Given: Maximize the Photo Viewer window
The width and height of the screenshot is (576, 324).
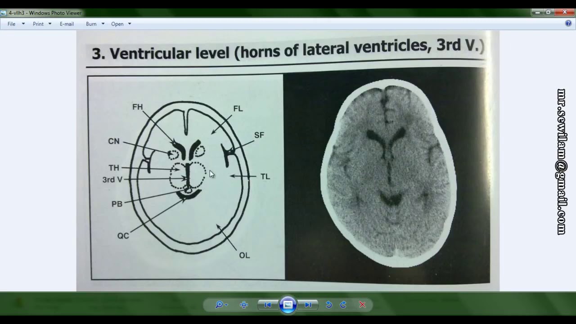Looking at the screenshot, I should (549, 13).
